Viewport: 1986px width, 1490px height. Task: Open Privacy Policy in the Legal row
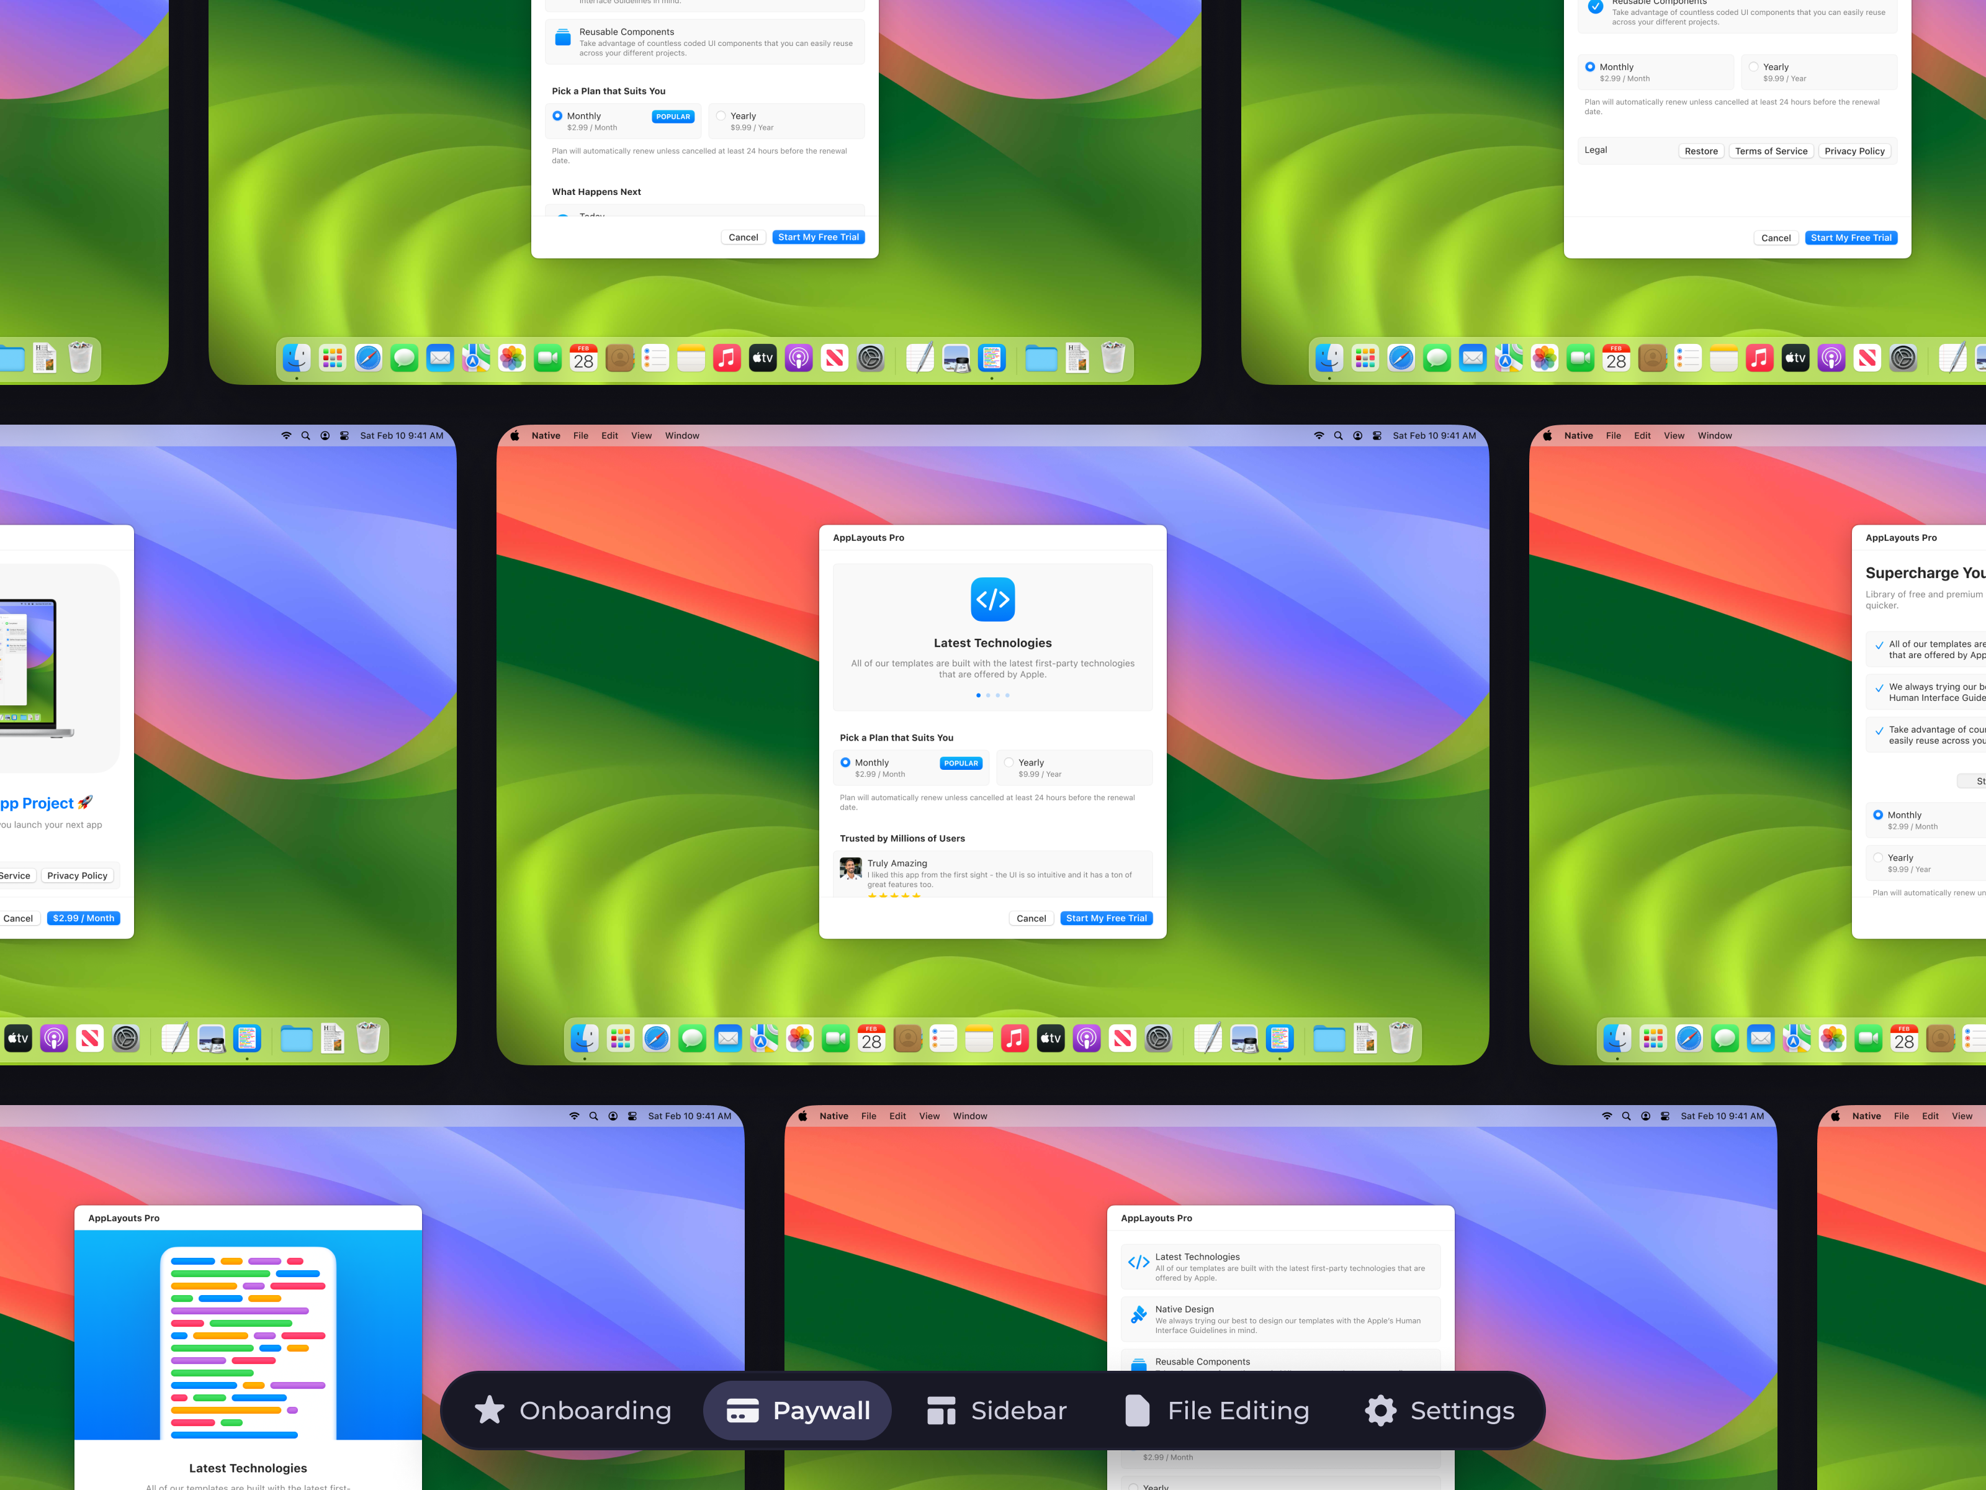(x=1854, y=151)
